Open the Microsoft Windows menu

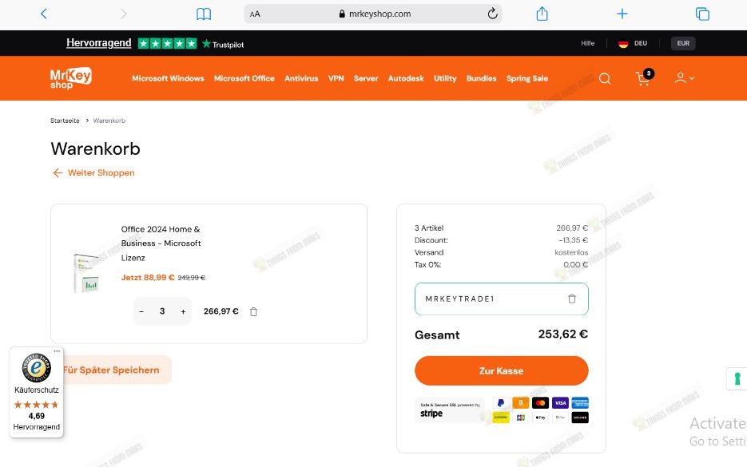[x=168, y=78]
